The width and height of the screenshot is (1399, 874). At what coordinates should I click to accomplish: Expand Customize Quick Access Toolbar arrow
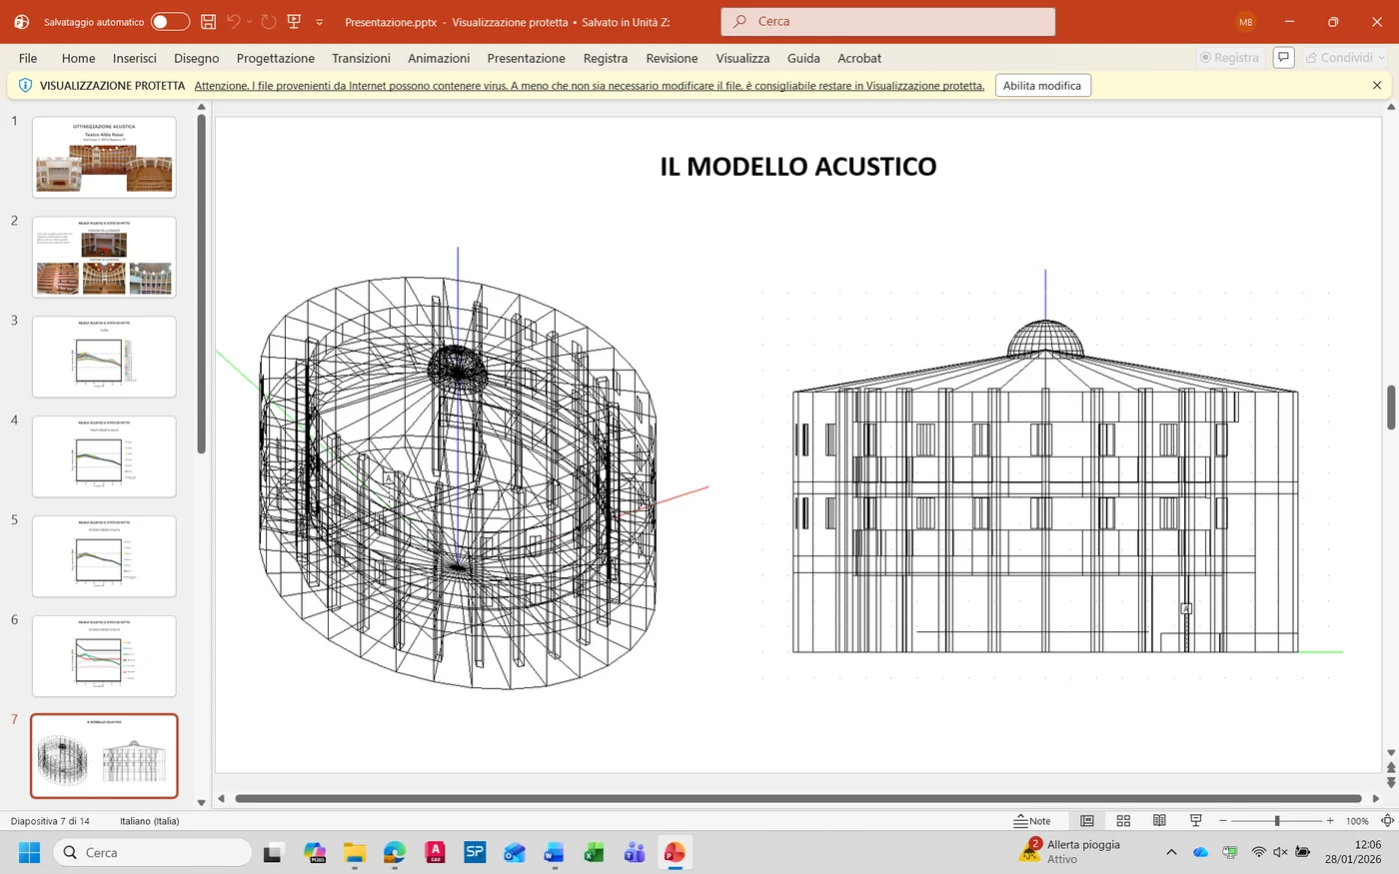pos(320,22)
